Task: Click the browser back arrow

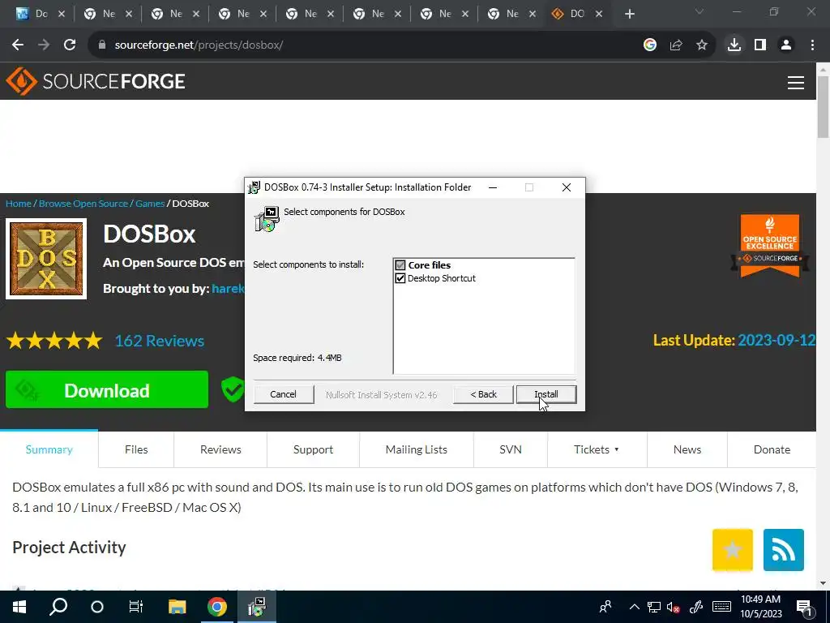Action: [18, 45]
